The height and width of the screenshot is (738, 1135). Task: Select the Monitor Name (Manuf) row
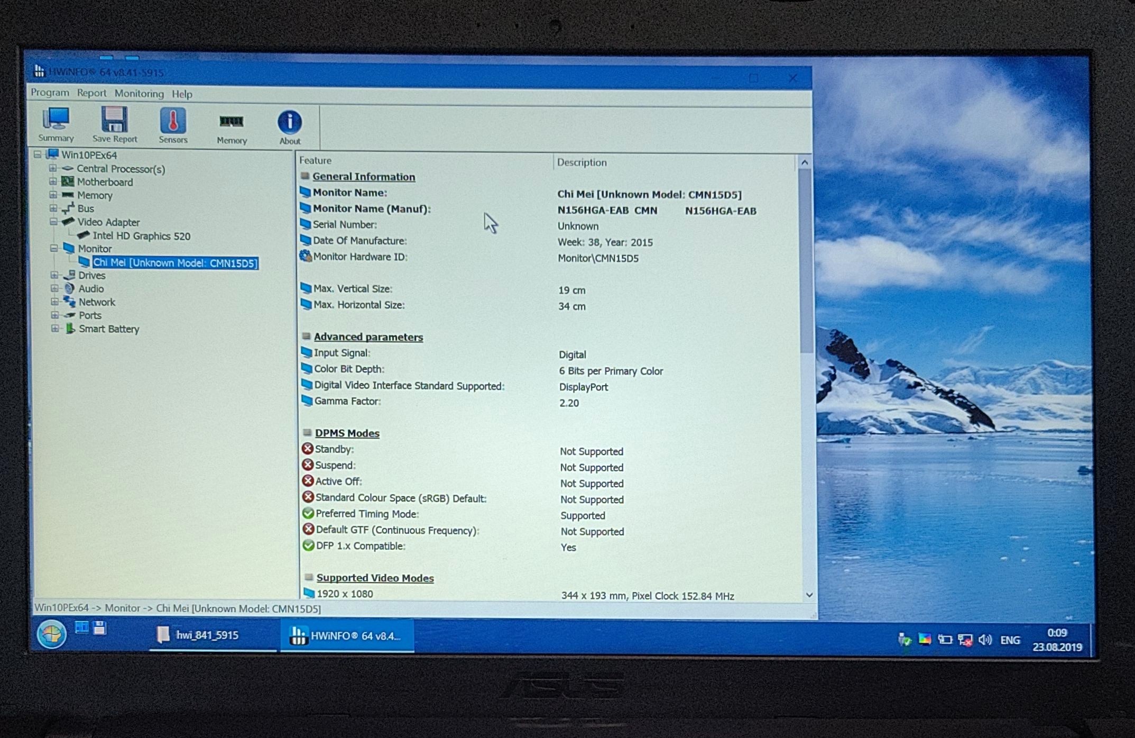coord(547,209)
